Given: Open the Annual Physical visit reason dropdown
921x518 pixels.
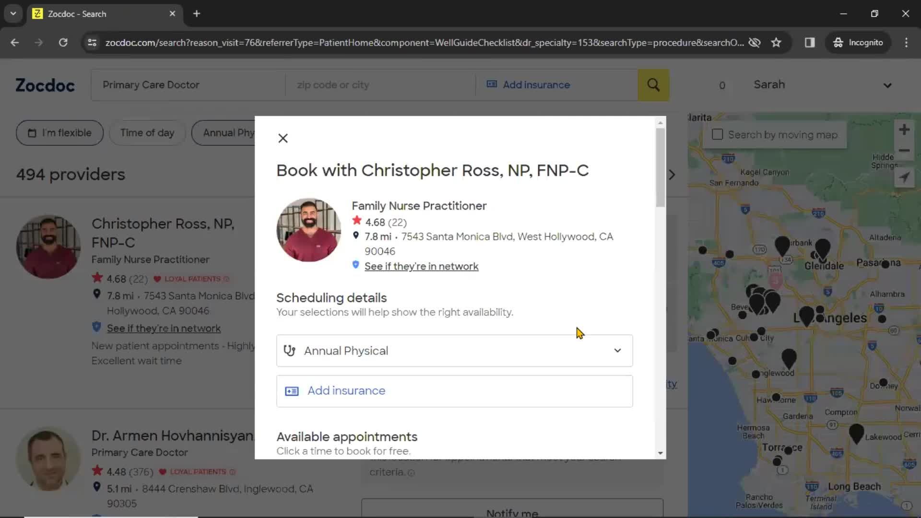Looking at the screenshot, I should click(x=454, y=351).
